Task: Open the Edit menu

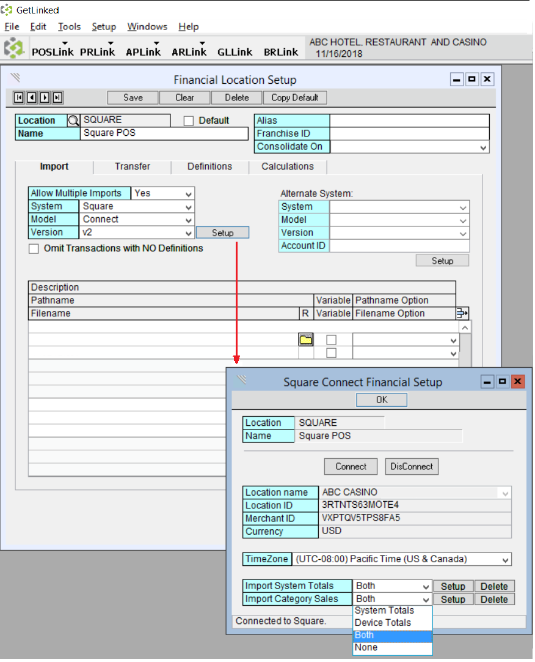Action: tap(38, 26)
